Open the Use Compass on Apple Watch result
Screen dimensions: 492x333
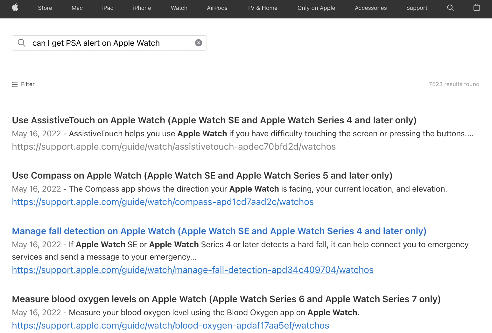202,175
